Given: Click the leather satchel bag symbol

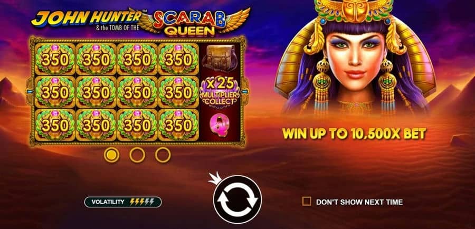Looking at the screenshot, I should coord(220,58).
